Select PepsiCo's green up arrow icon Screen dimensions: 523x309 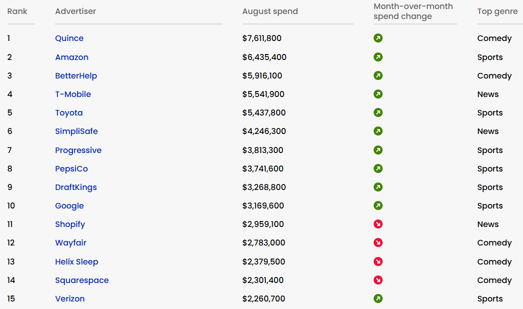[378, 168]
